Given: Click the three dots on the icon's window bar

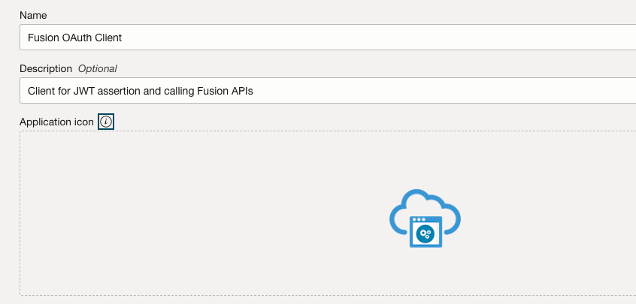Looking at the screenshot, I should coord(419,219).
